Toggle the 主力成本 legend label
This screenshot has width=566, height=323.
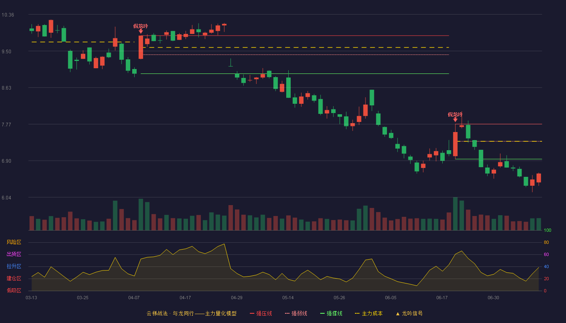click(x=372, y=313)
